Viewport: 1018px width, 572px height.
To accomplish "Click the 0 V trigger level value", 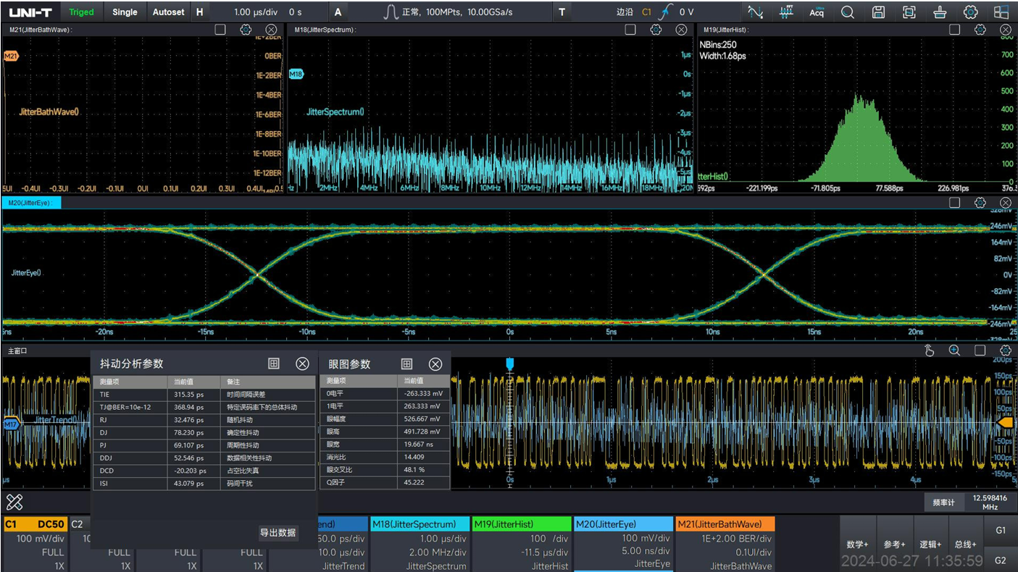I will (686, 12).
